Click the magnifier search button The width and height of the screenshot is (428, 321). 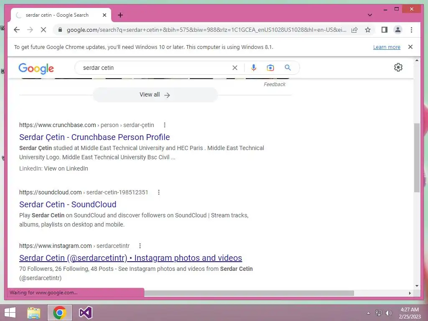pyautogui.click(x=288, y=68)
